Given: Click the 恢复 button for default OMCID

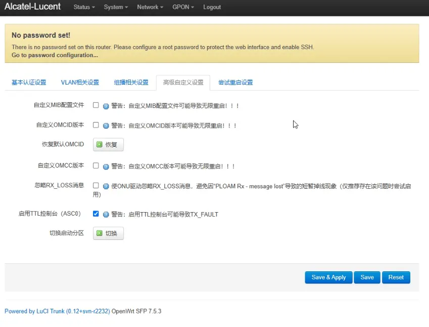Looking at the screenshot, I should coord(108,144).
